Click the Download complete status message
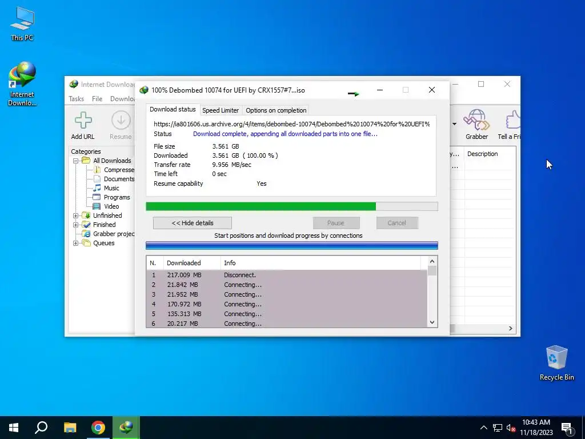 [285, 134]
